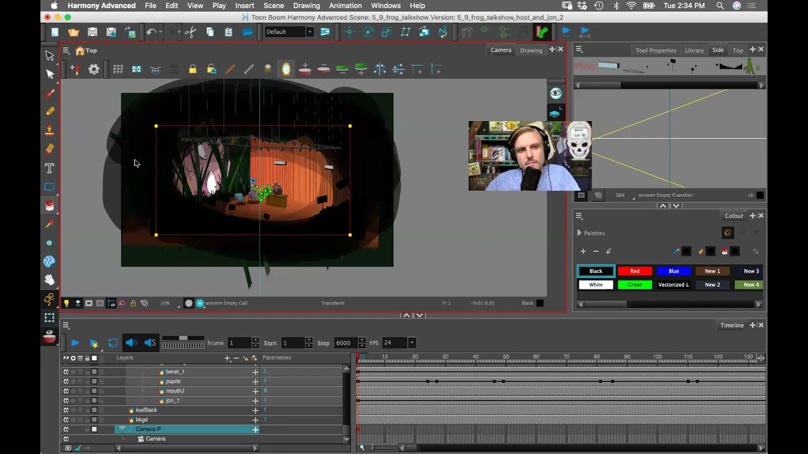Viewport: 808px width, 454px height.
Task: Click the Start frame input field
Action: (292, 343)
